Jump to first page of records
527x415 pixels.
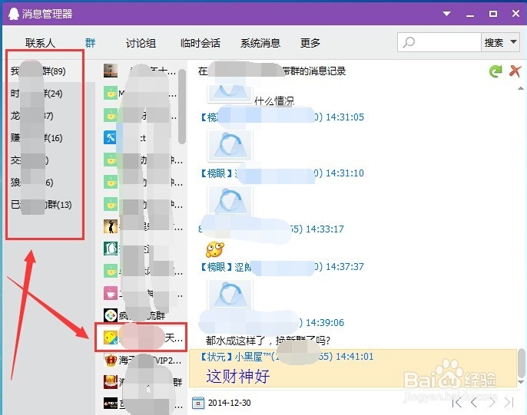click(x=457, y=402)
